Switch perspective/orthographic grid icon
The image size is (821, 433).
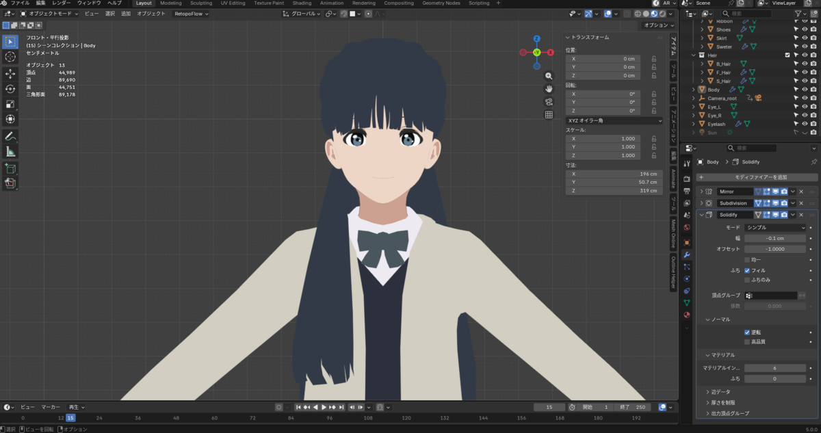click(549, 115)
